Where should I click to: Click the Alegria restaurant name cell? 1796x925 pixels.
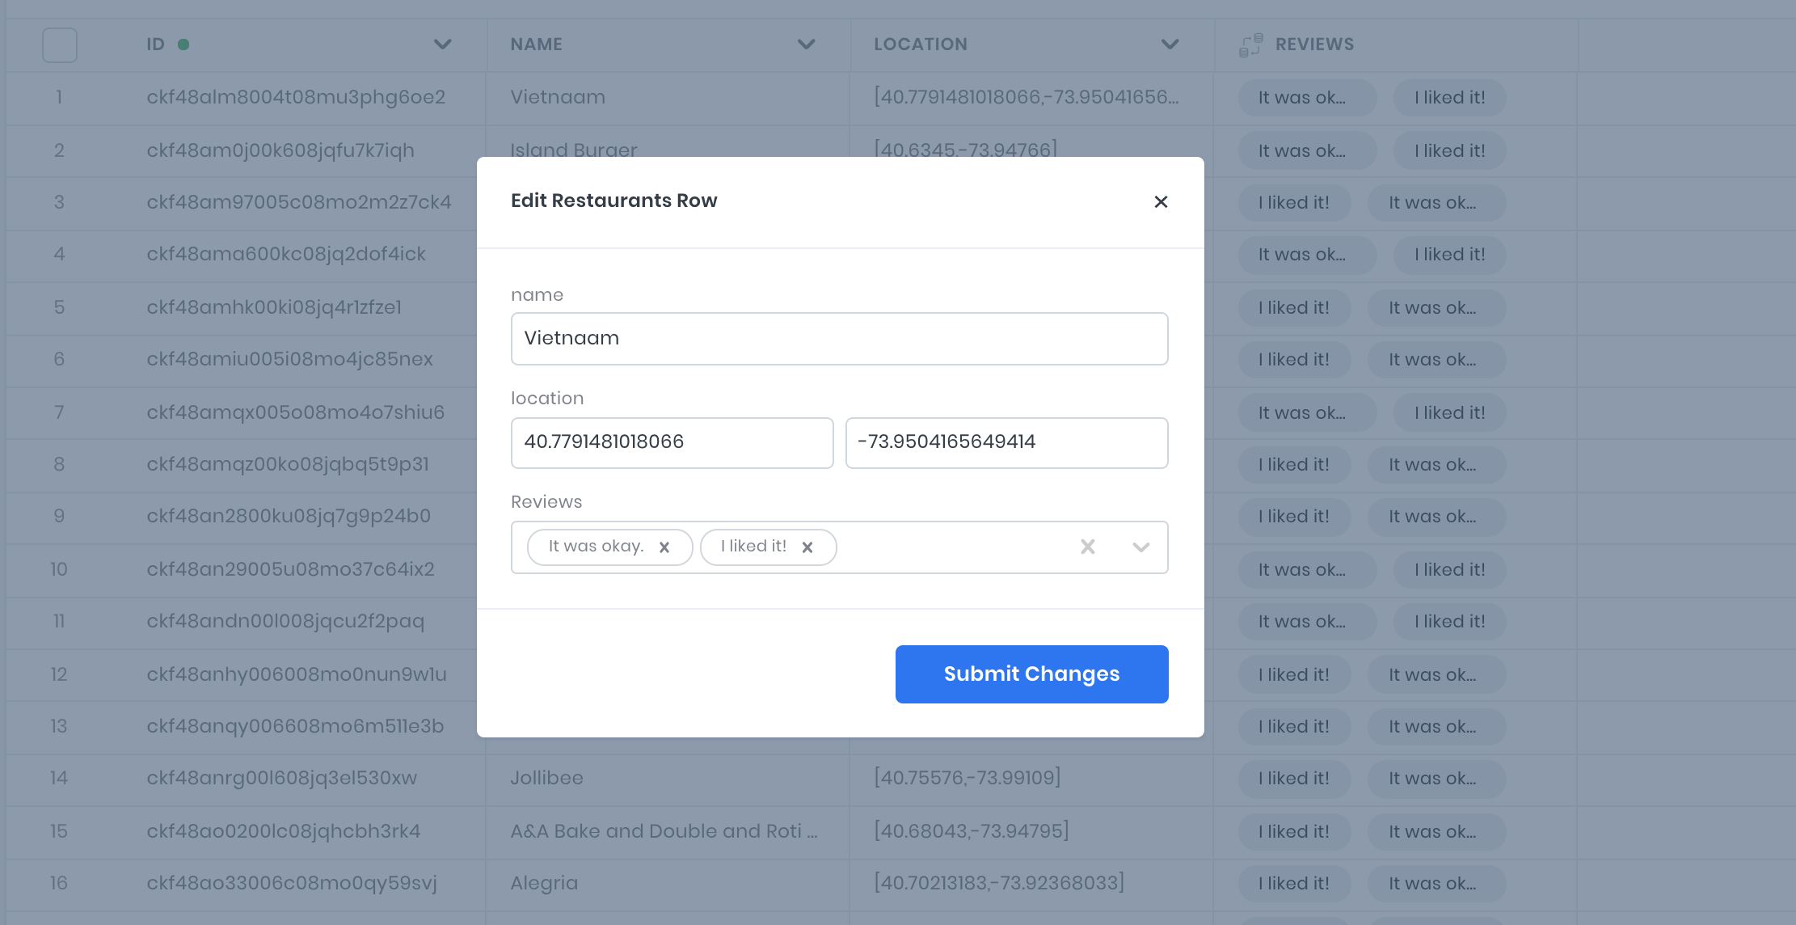pos(543,883)
